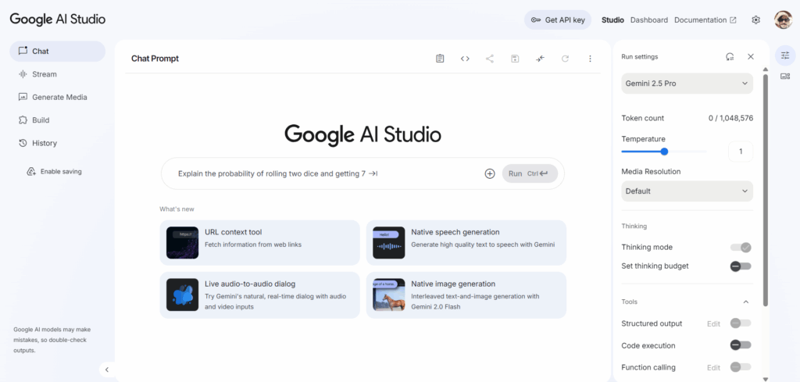Click the plus icon to insert media
This screenshot has width=800, height=382.
(490, 173)
